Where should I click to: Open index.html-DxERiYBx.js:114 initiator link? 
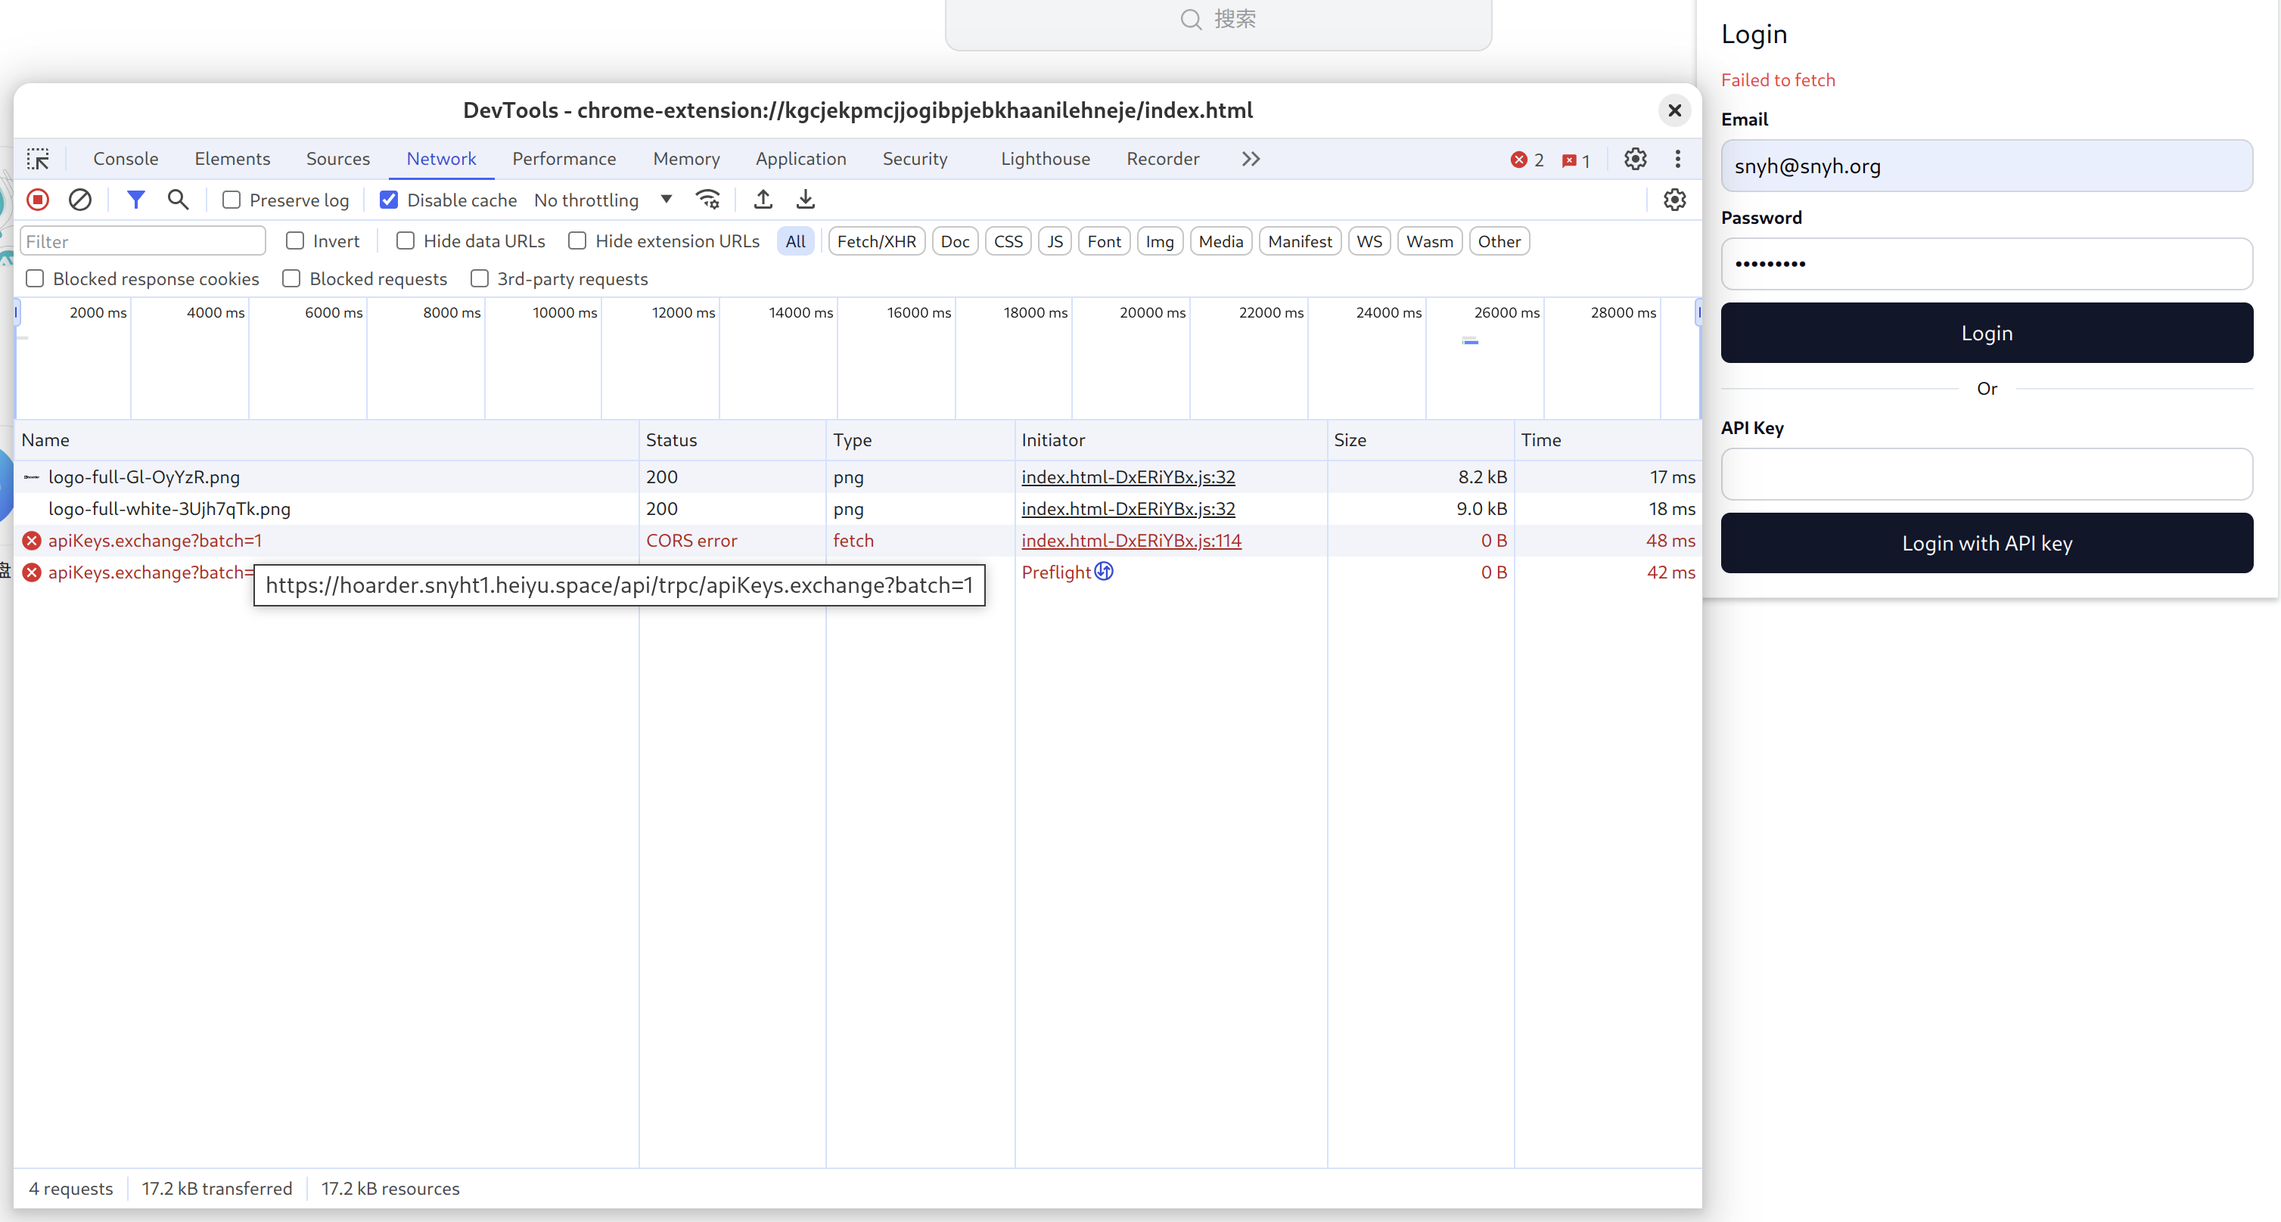click(1131, 541)
